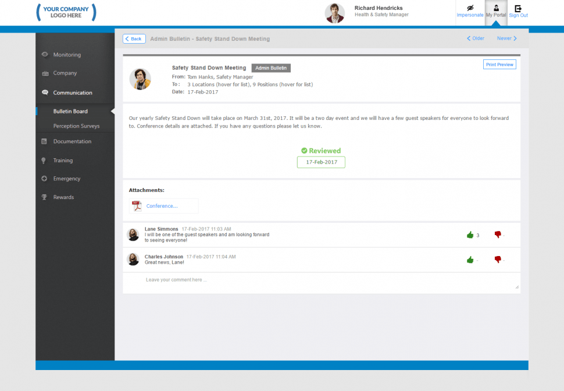Open Print Preview

pyautogui.click(x=499, y=65)
